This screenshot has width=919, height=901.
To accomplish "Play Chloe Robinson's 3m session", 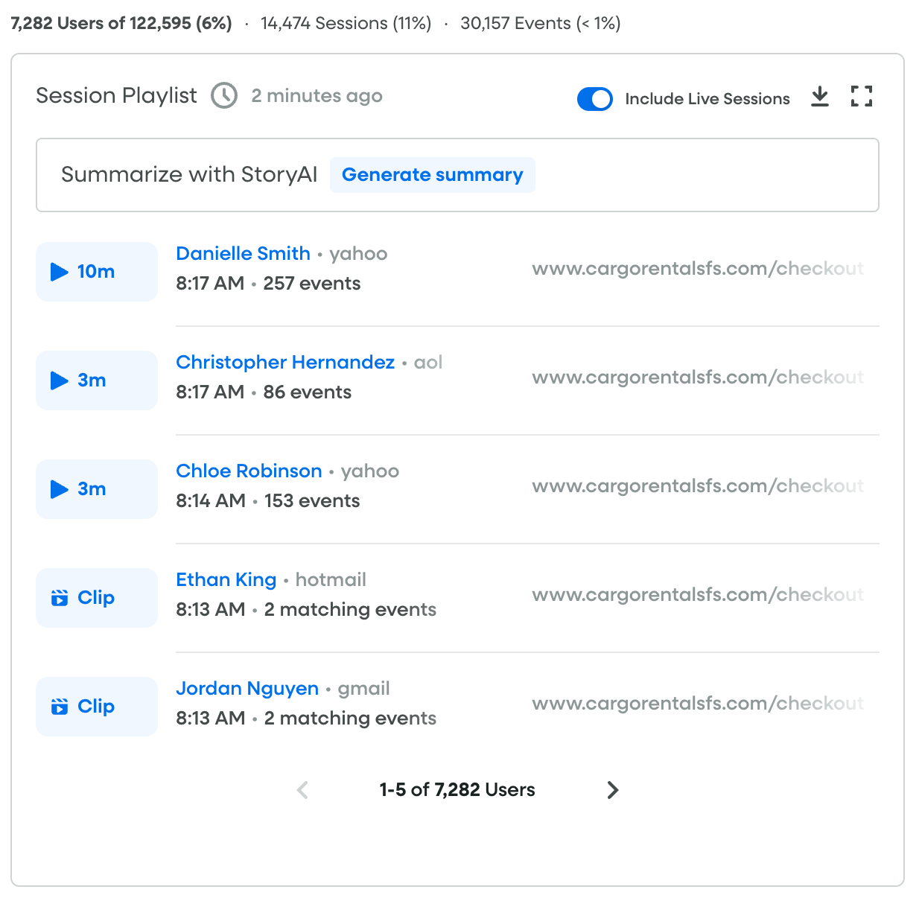I will point(97,489).
